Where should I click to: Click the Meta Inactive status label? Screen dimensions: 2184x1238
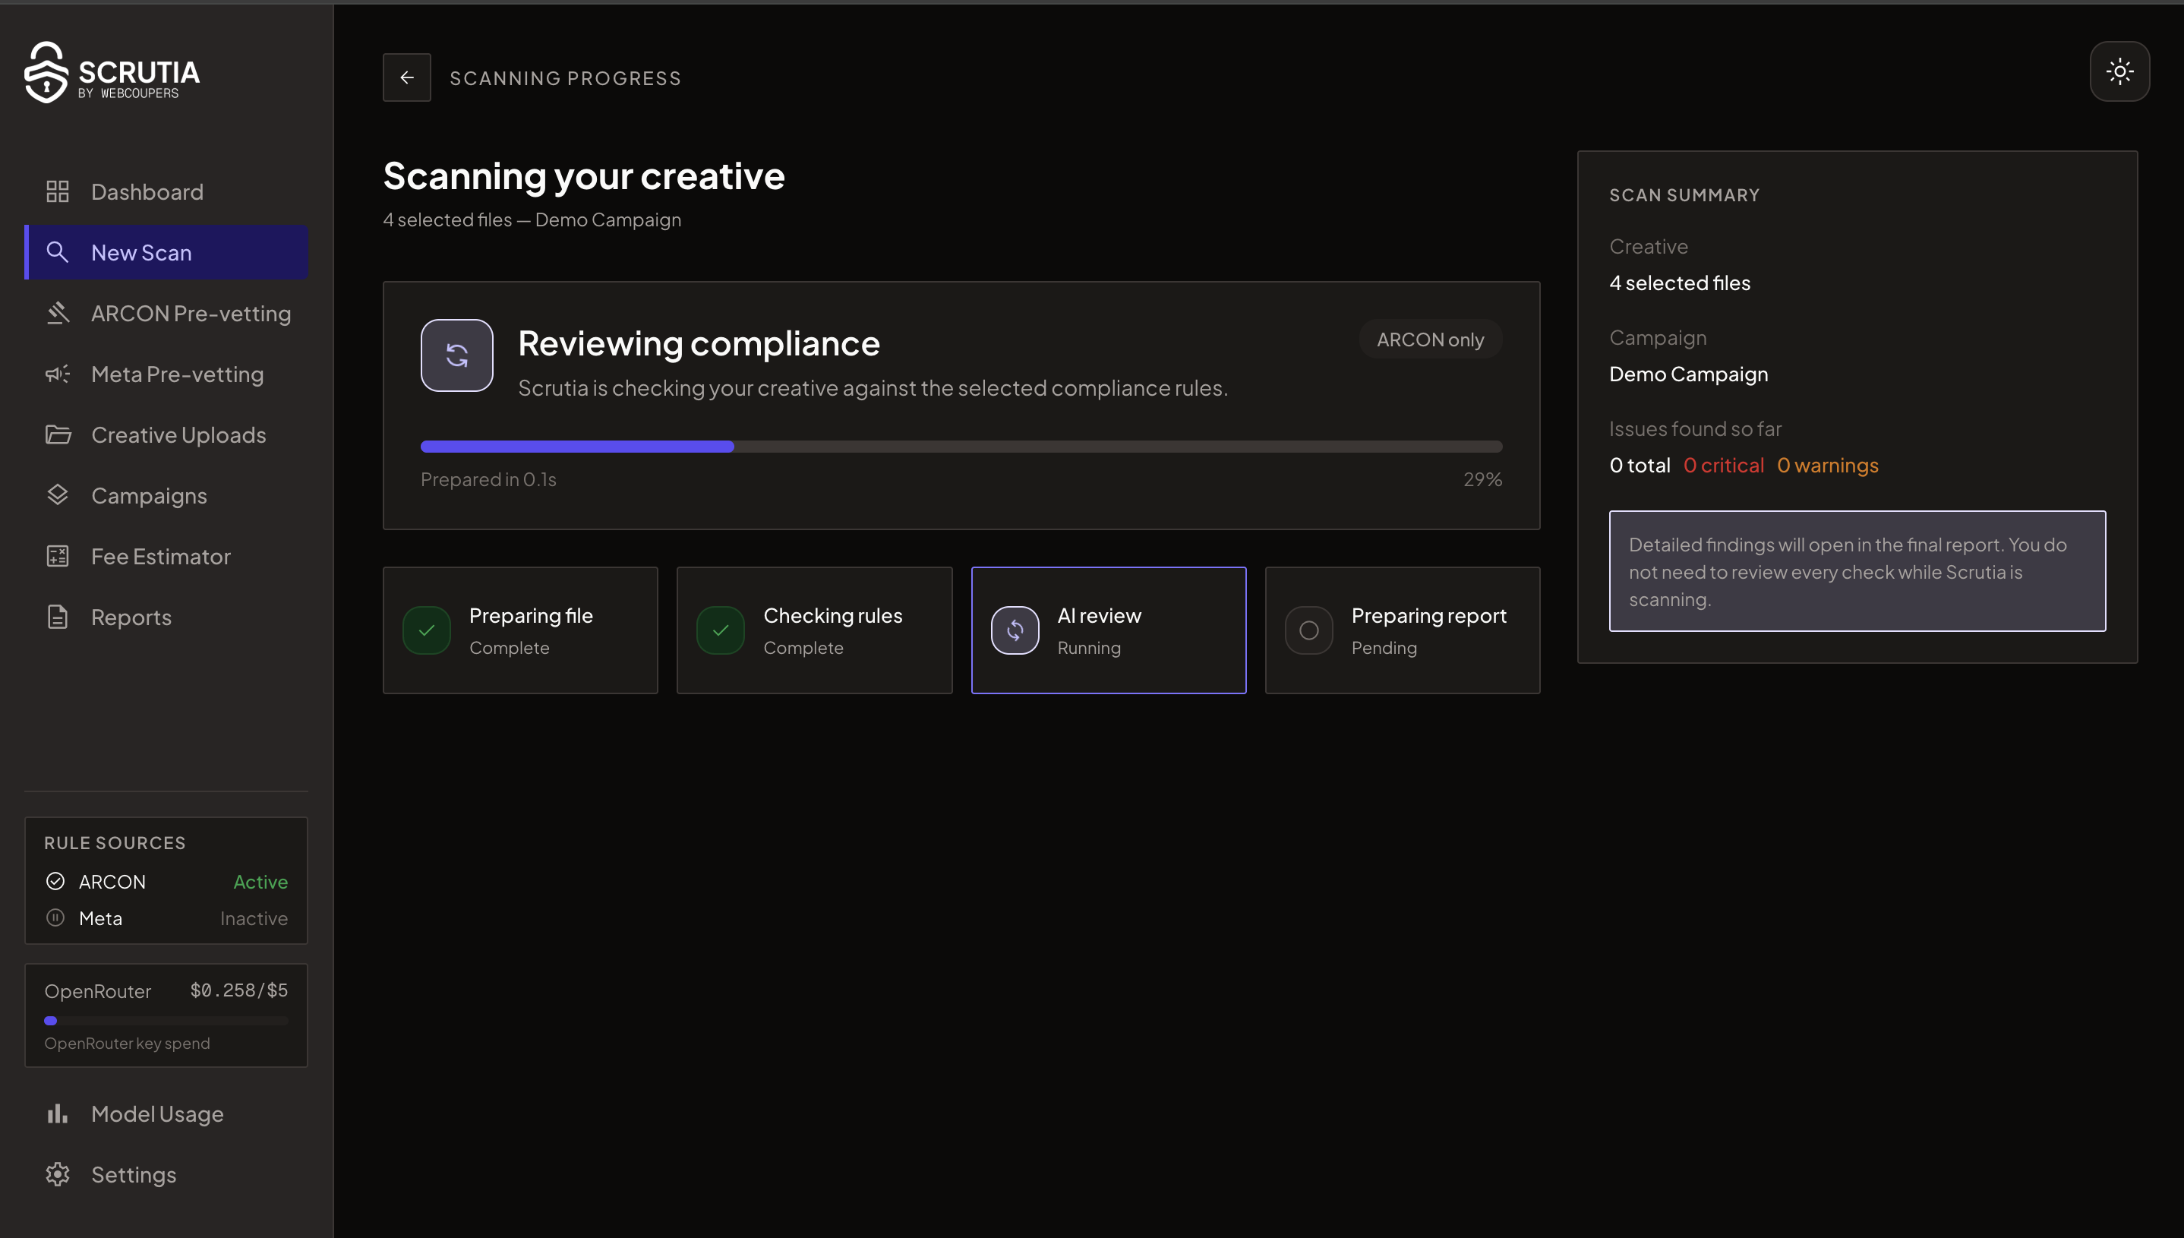point(254,917)
